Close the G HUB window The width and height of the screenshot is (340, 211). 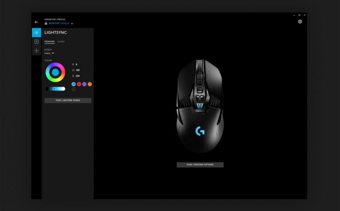[x=305, y=15]
